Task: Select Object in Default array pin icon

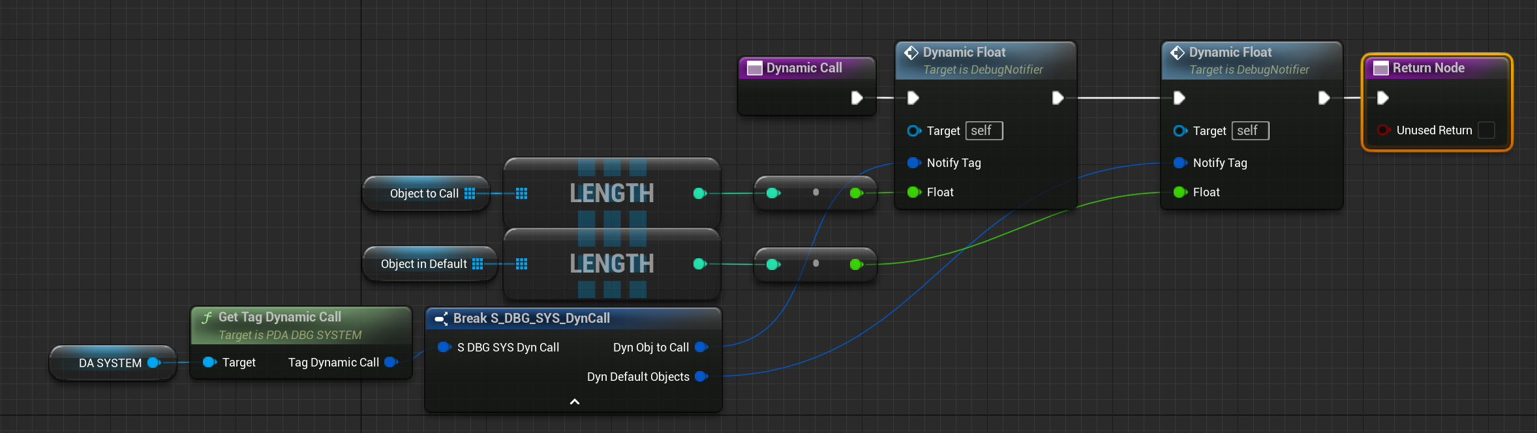Action: tap(478, 264)
